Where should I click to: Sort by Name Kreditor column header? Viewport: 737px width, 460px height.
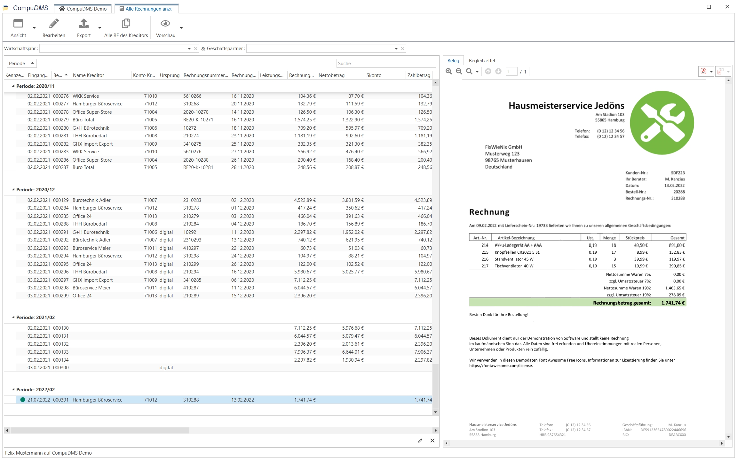(x=89, y=75)
